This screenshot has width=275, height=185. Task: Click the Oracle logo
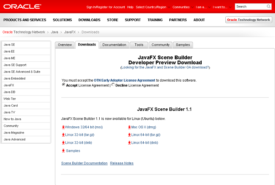(22, 6)
